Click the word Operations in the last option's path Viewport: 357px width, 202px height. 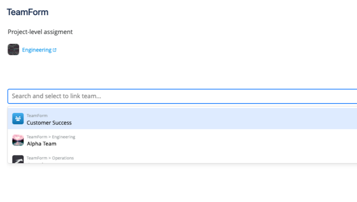coord(63,158)
